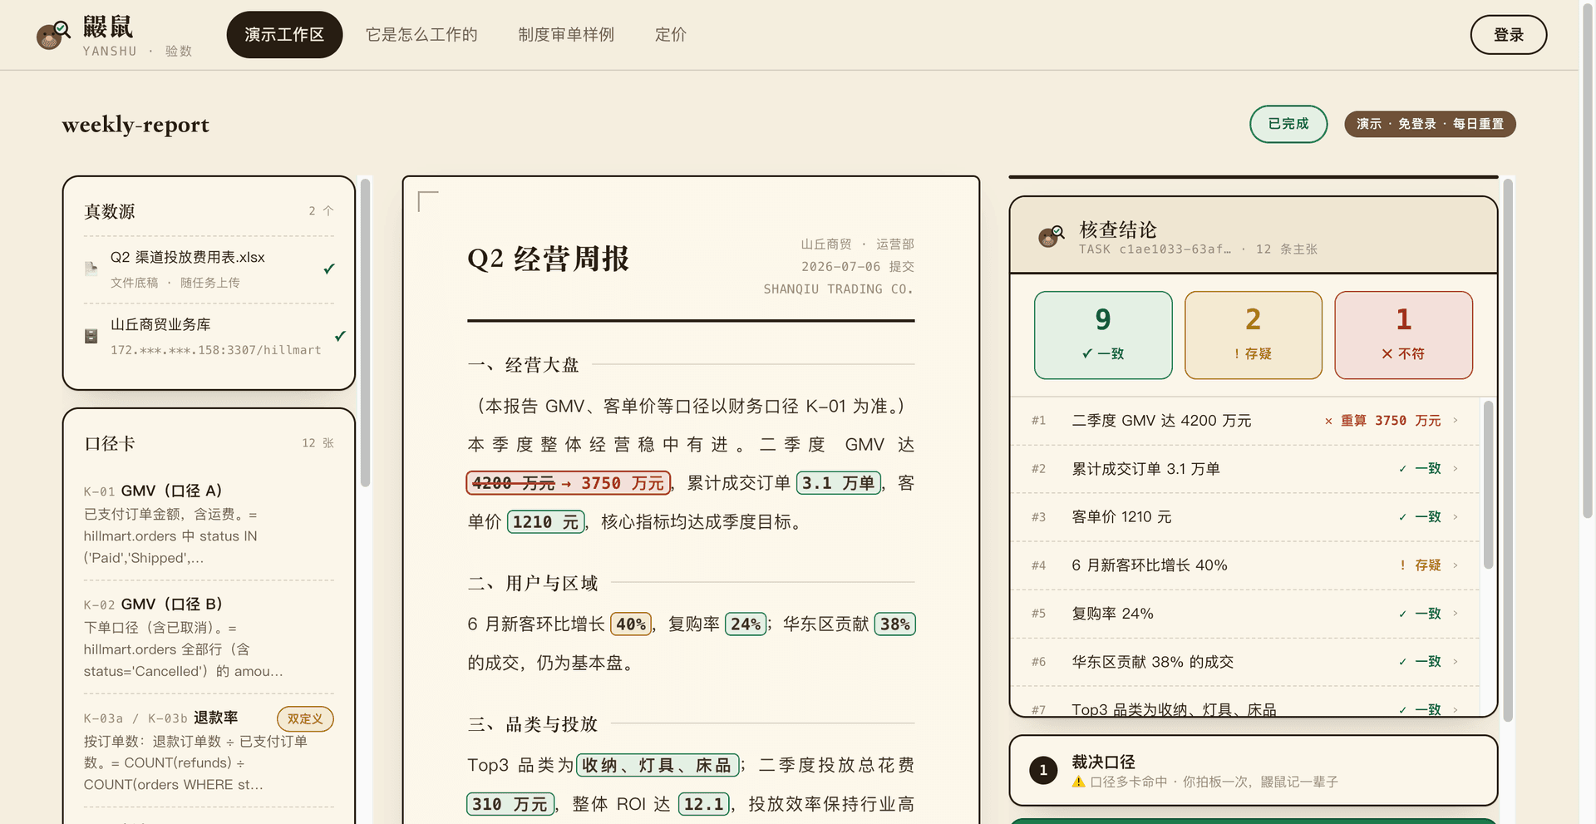Viewport: 1596px width, 824px height.
Task: Click highlighted 12.1 ROI claim
Action: (704, 804)
